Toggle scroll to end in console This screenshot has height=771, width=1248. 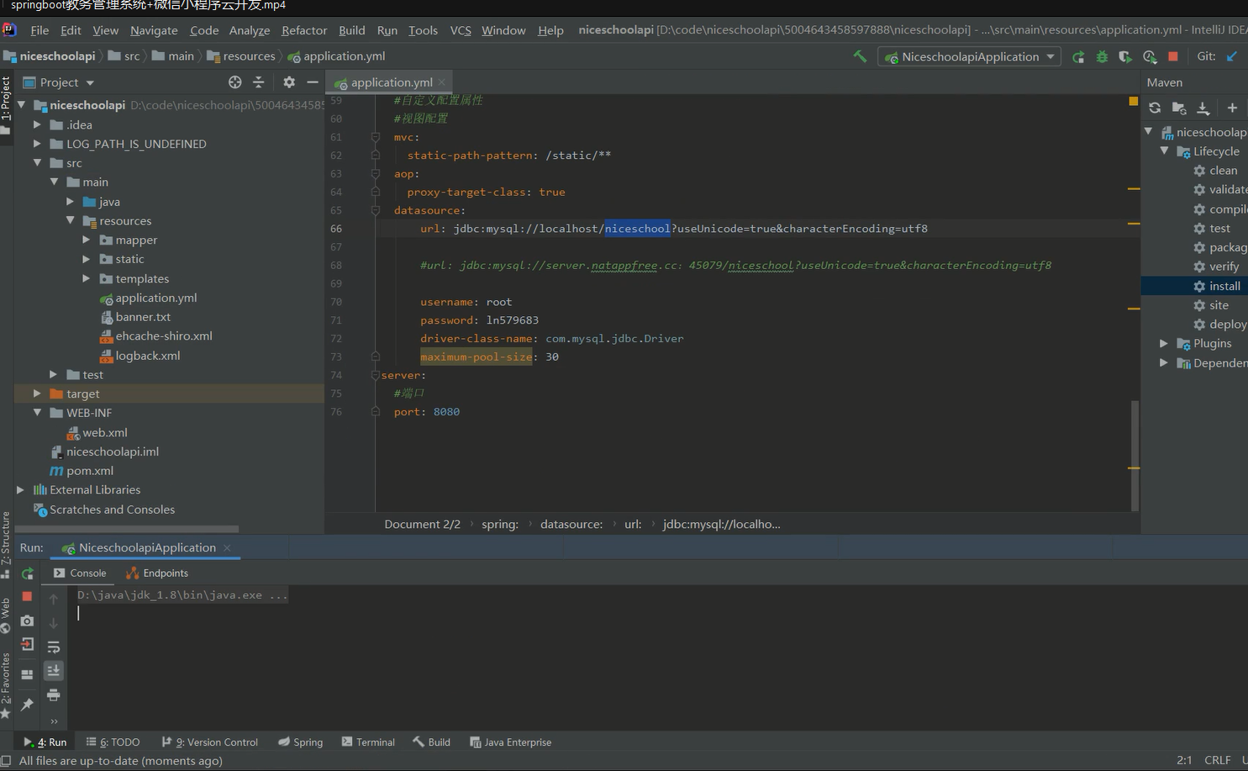tap(54, 671)
